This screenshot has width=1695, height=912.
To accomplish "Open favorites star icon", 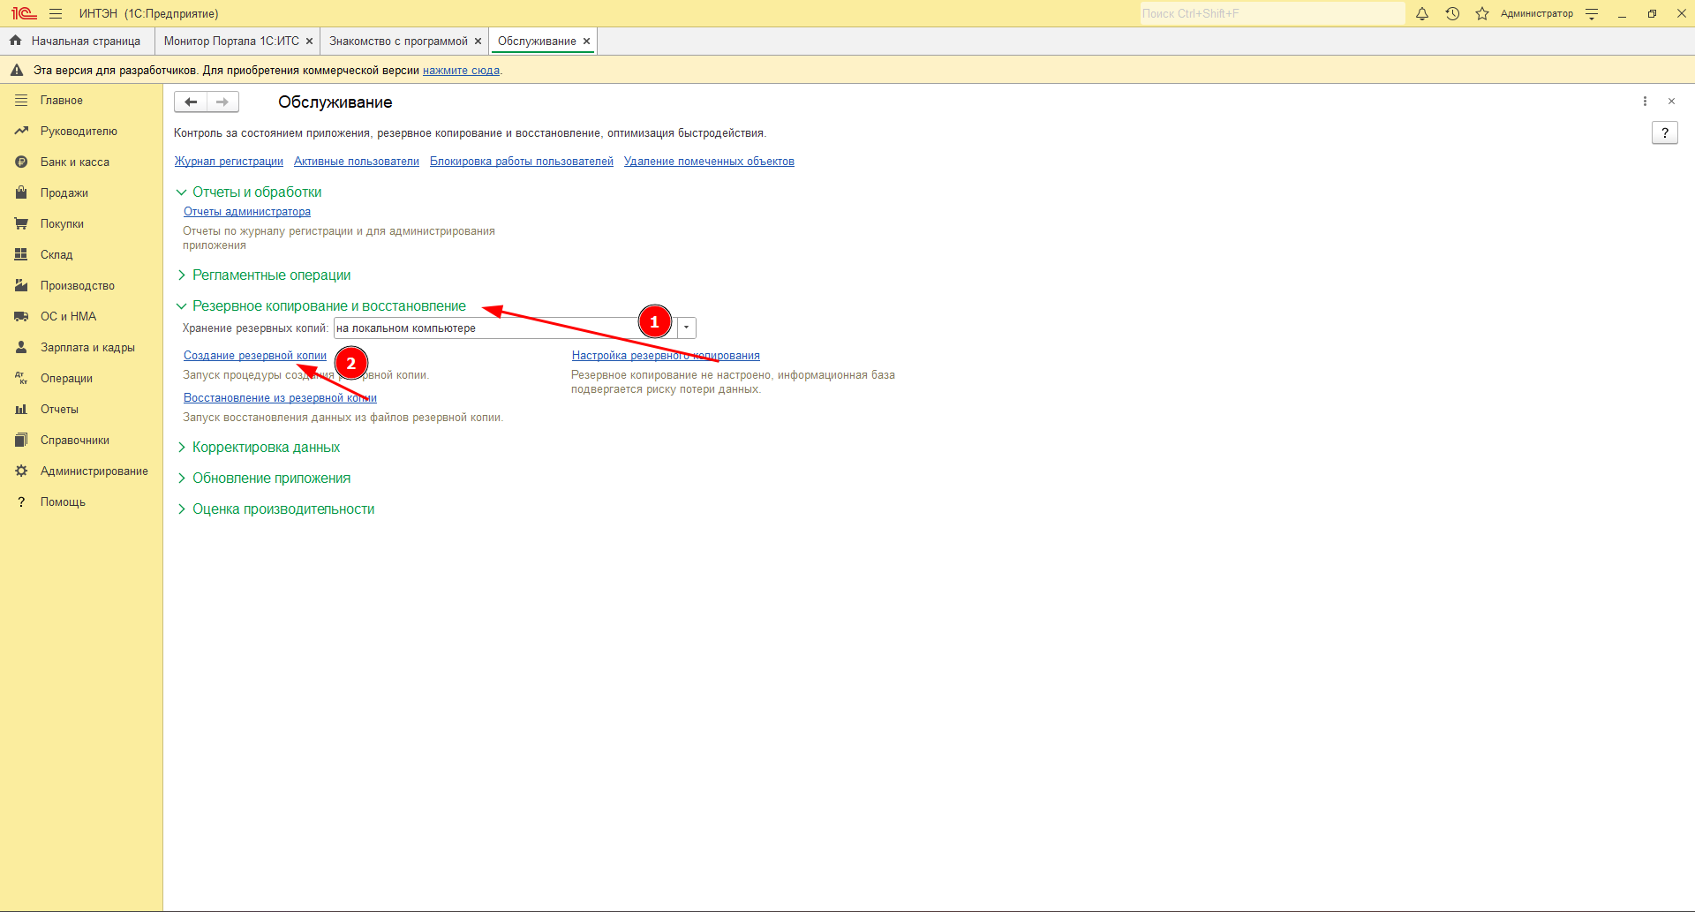I will 1482,13.
